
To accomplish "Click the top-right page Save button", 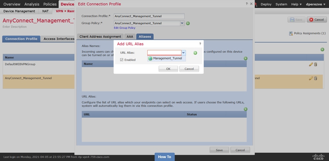I will [x=296, y=19].
